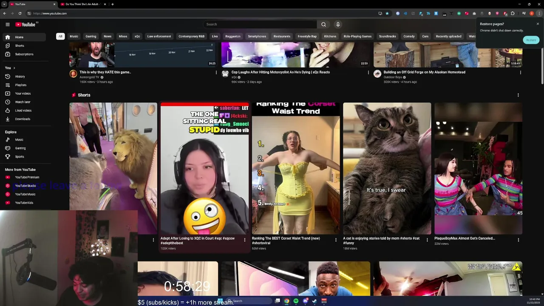Select the Contemporary R&B chip
544x306 pixels.
click(x=191, y=36)
